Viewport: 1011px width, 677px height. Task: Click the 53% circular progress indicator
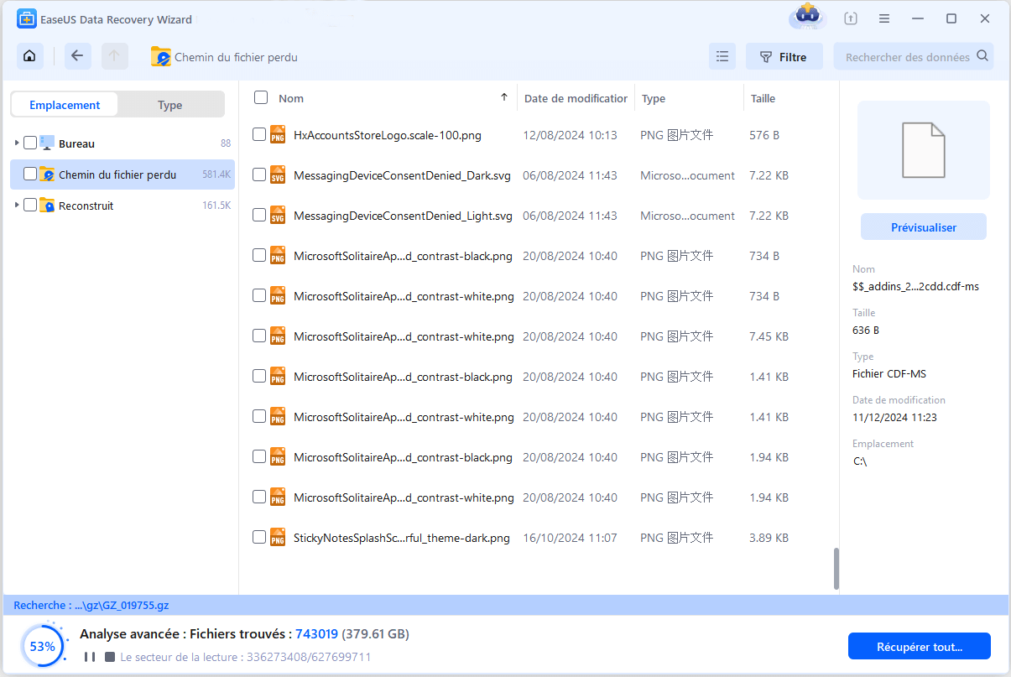(x=42, y=646)
